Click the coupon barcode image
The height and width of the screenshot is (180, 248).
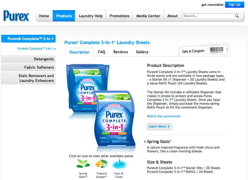pos(217,50)
